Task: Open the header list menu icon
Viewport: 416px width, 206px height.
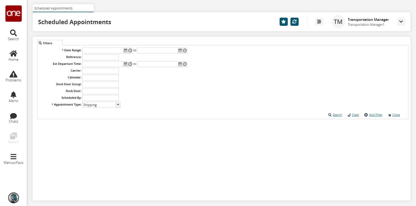Action: pyautogui.click(x=319, y=22)
